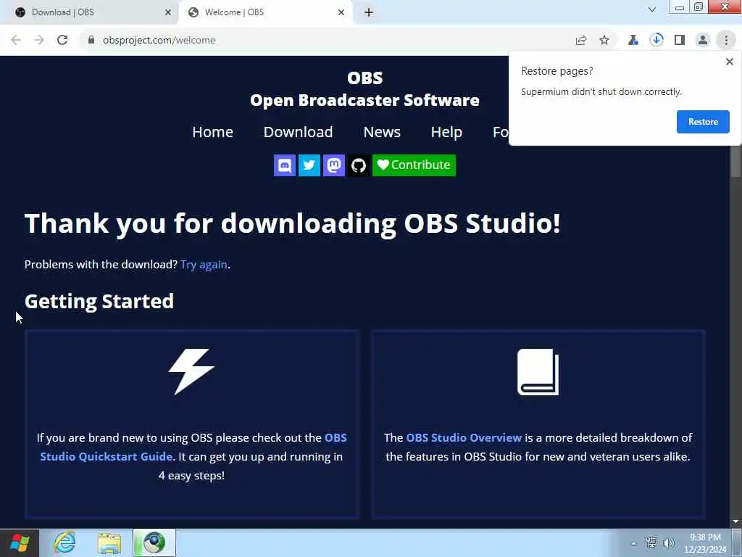Open the News nav item

[382, 132]
